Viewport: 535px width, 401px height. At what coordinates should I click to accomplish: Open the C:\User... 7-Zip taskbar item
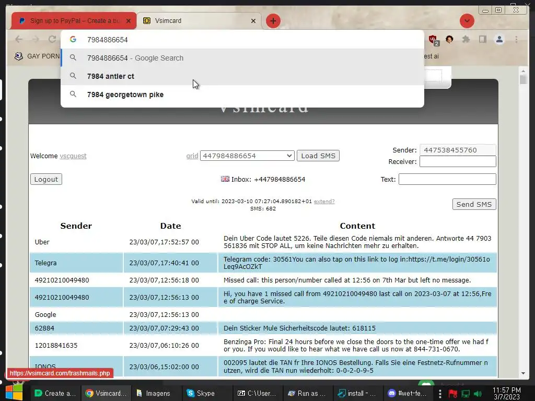[257, 393]
